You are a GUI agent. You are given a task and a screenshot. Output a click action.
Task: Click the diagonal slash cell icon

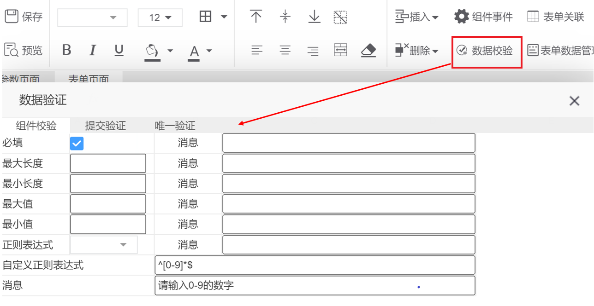pyautogui.click(x=340, y=17)
